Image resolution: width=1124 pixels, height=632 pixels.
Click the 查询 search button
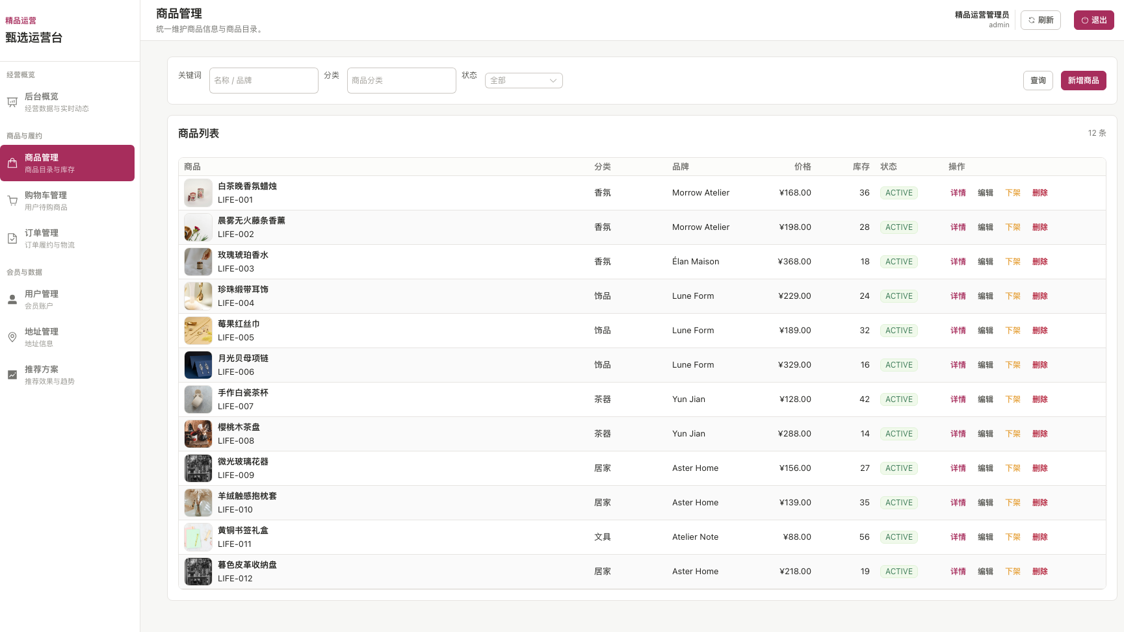pos(1038,81)
